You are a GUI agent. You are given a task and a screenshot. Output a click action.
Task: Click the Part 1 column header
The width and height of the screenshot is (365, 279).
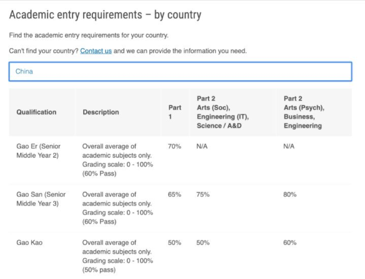tap(175, 112)
